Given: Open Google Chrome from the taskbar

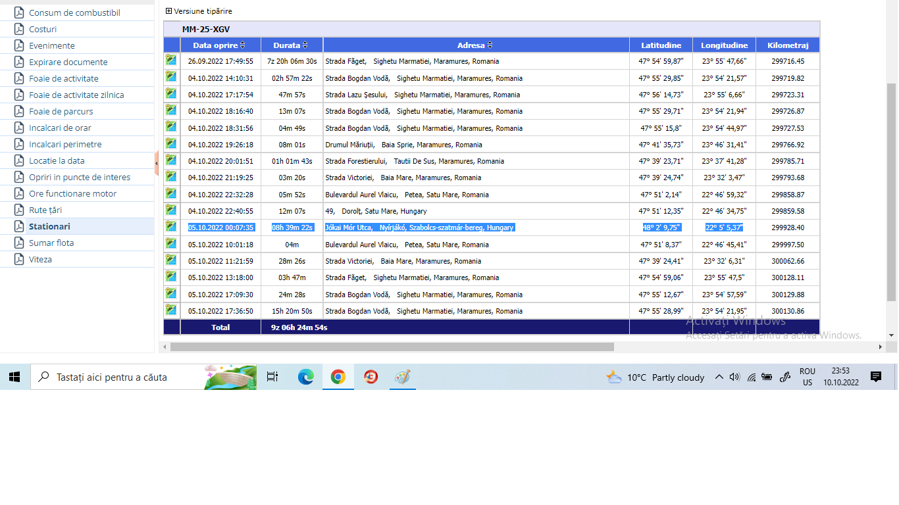Looking at the screenshot, I should pos(338,377).
